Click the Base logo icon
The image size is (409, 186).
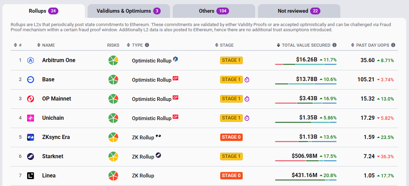[x=31, y=80]
